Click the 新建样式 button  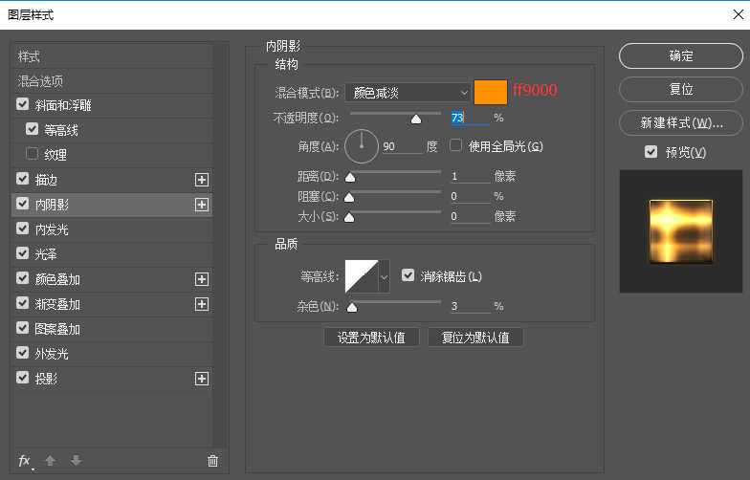pos(680,123)
